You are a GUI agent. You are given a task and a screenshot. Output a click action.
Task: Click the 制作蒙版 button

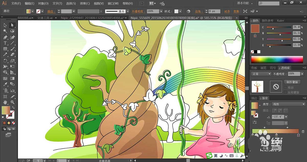pos(292,82)
